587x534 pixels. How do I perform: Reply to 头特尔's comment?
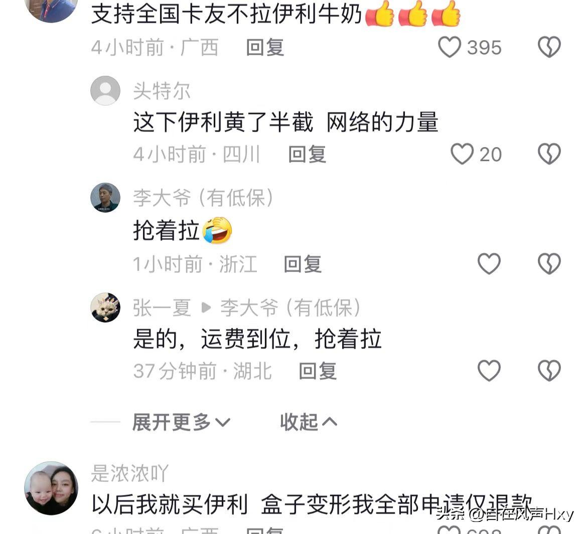tap(307, 154)
